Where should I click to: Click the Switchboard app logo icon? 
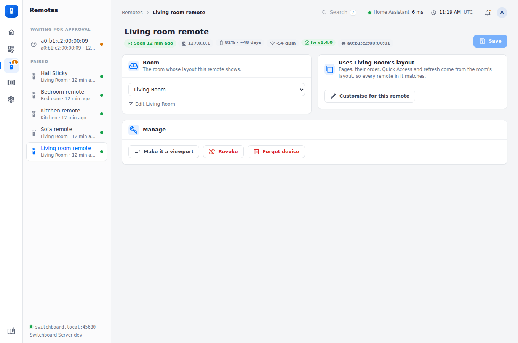point(11,11)
